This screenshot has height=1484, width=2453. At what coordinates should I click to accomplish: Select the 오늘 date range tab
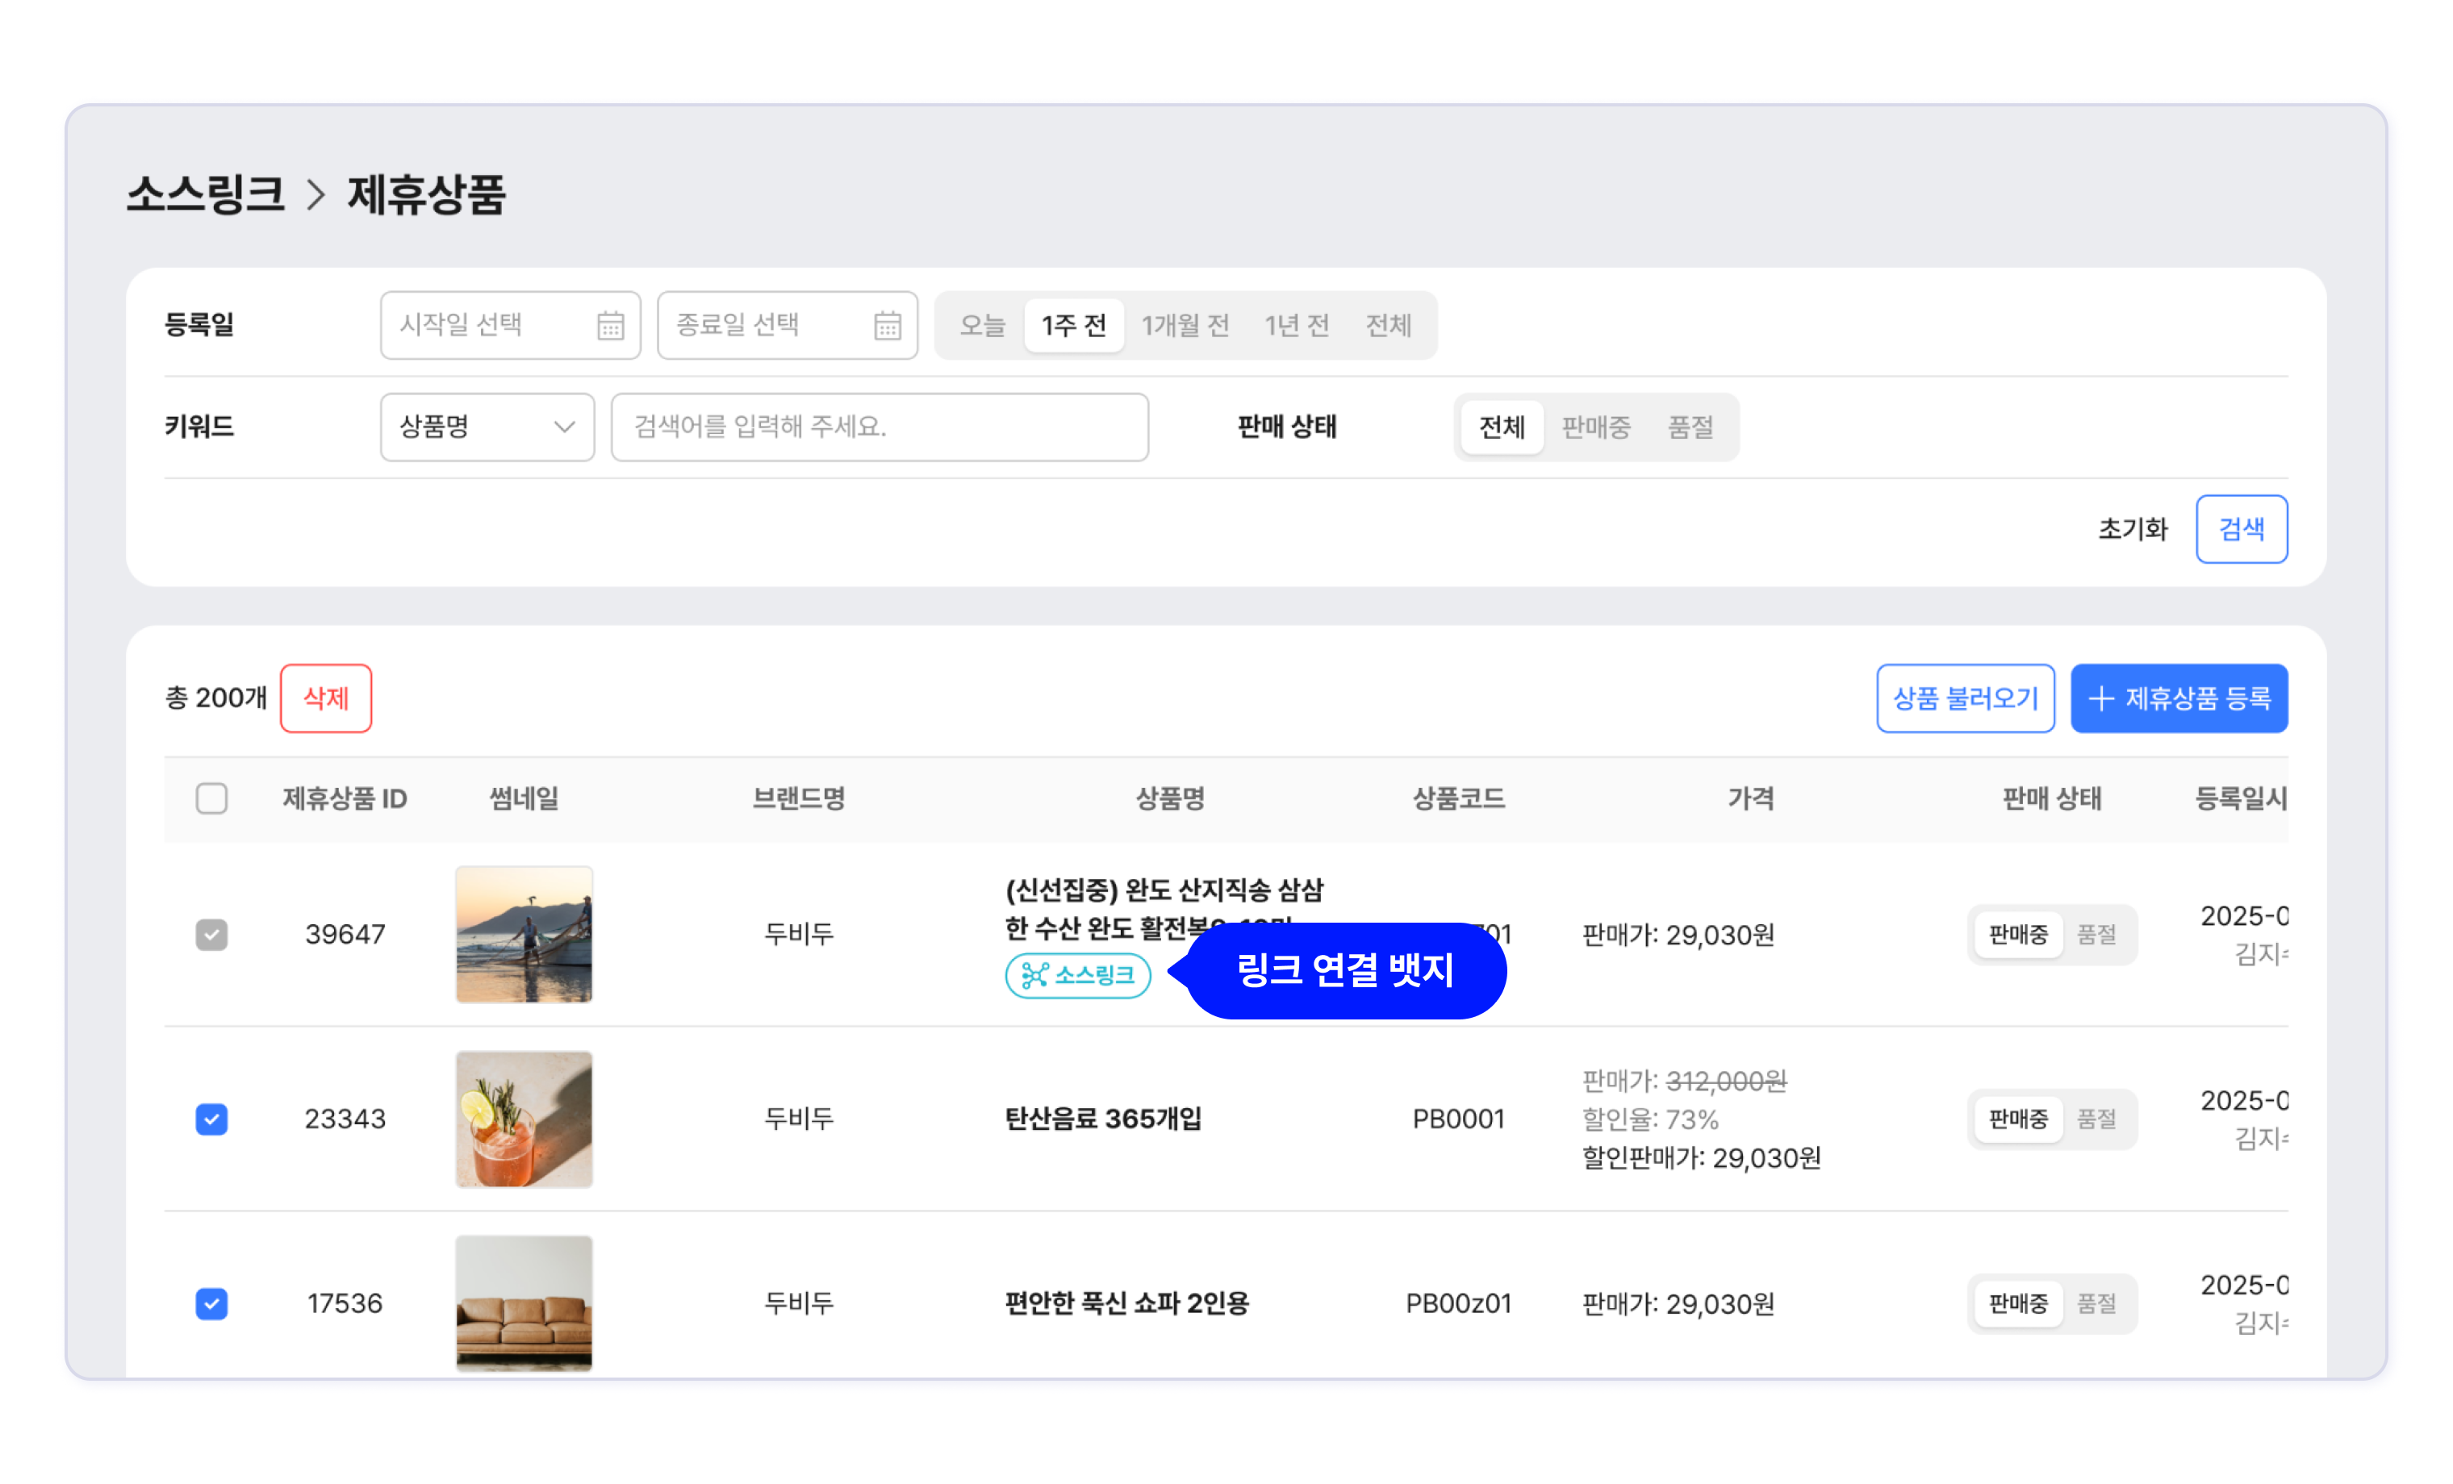click(x=981, y=326)
